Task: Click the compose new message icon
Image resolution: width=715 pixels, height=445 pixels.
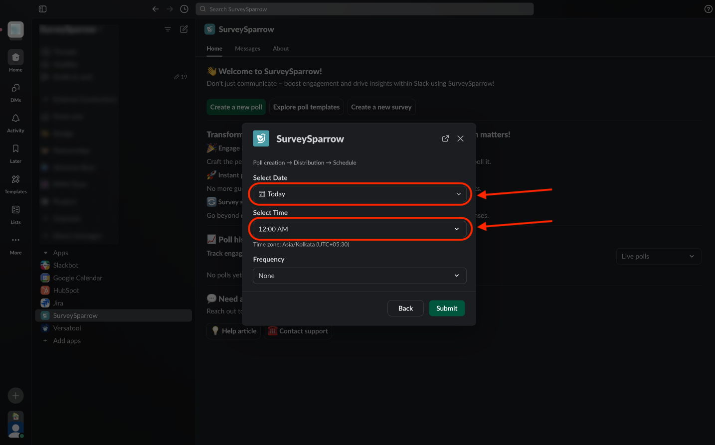Action: click(184, 29)
